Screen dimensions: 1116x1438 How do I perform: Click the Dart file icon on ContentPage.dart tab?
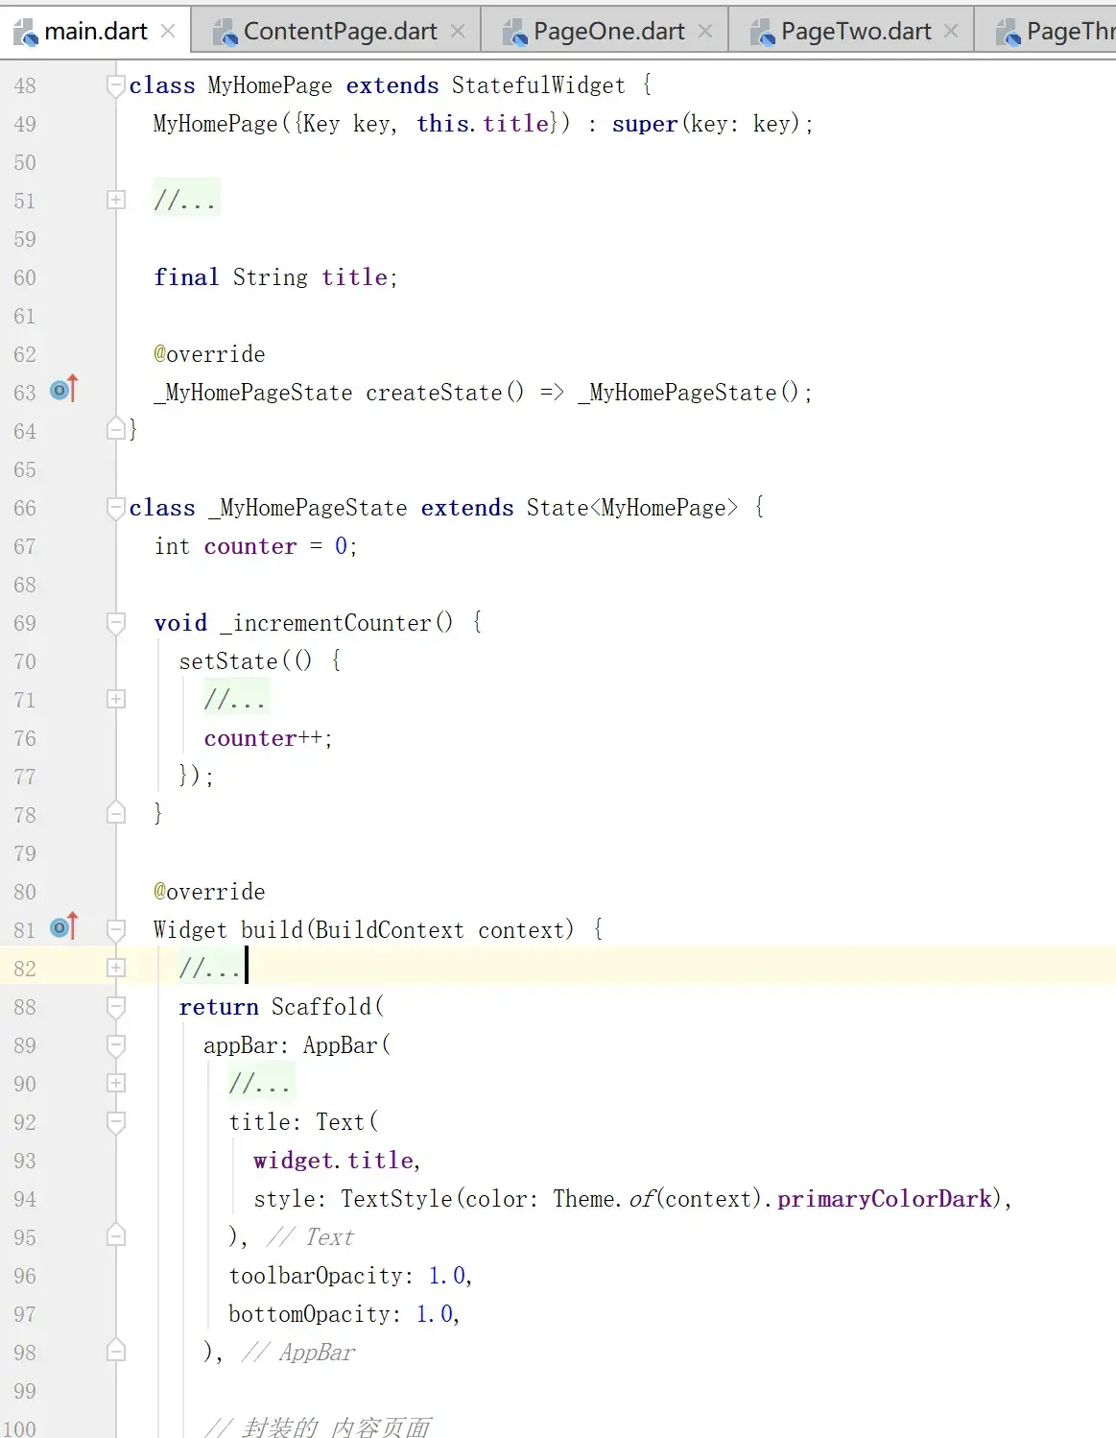225,33
